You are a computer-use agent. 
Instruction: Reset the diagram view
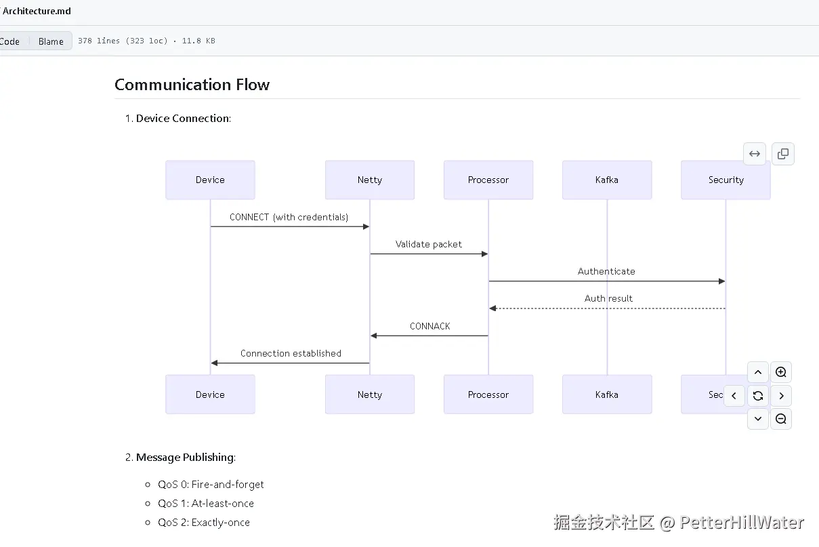[x=758, y=396]
